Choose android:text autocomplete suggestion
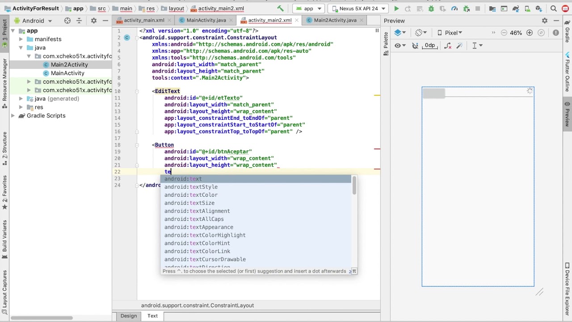572x322 pixels. pyautogui.click(x=256, y=179)
